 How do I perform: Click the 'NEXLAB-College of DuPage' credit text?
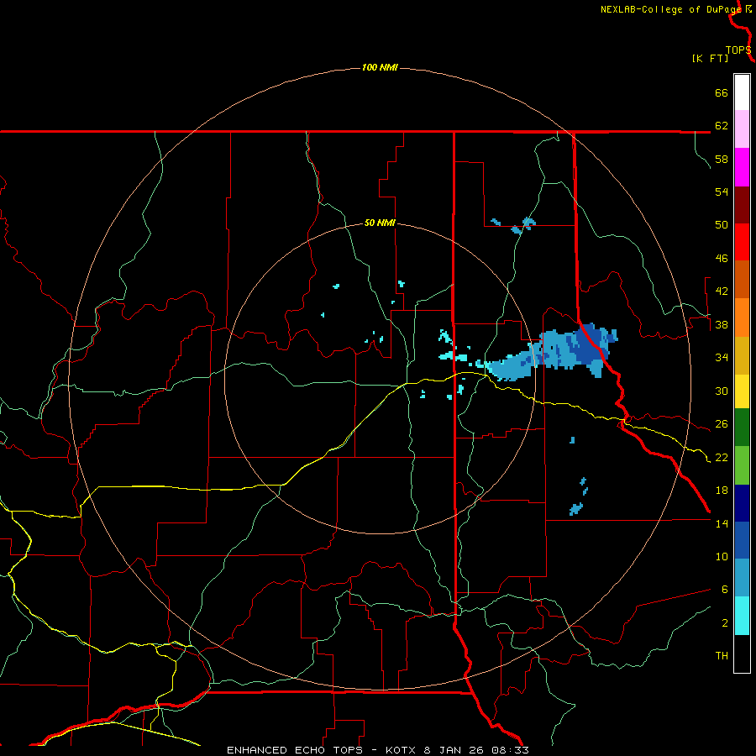tap(671, 9)
